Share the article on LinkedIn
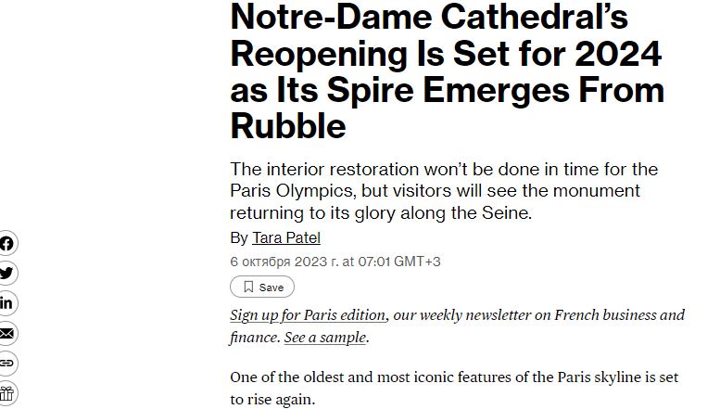 (x=7, y=303)
